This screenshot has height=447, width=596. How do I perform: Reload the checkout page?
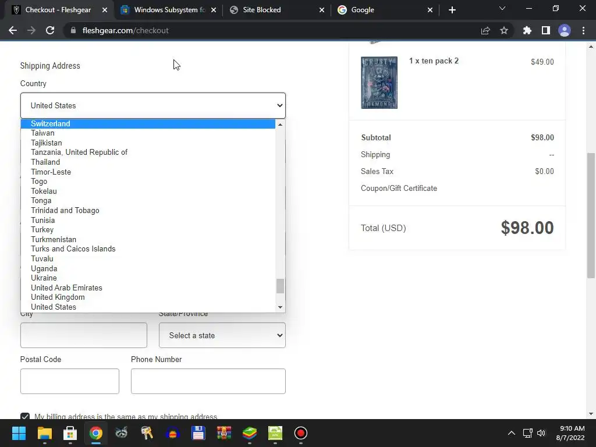[x=50, y=30]
